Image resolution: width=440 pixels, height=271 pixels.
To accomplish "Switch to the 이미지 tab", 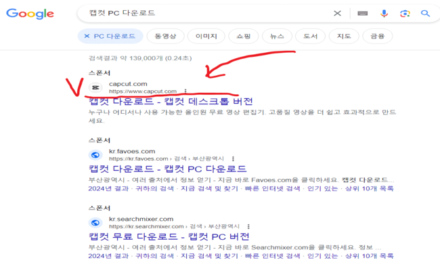I will 206,36.
